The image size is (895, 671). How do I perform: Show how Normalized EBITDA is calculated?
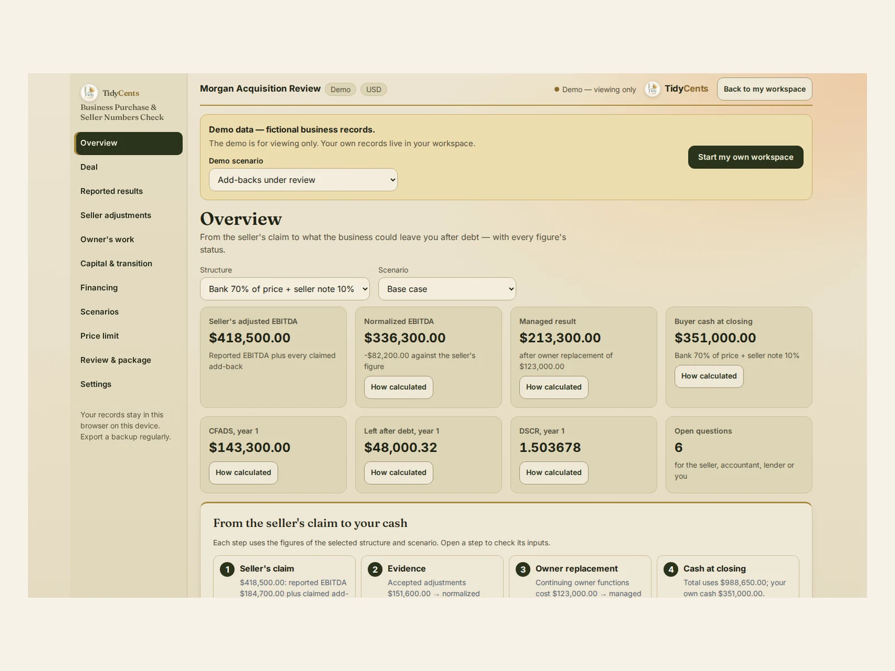(x=398, y=388)
